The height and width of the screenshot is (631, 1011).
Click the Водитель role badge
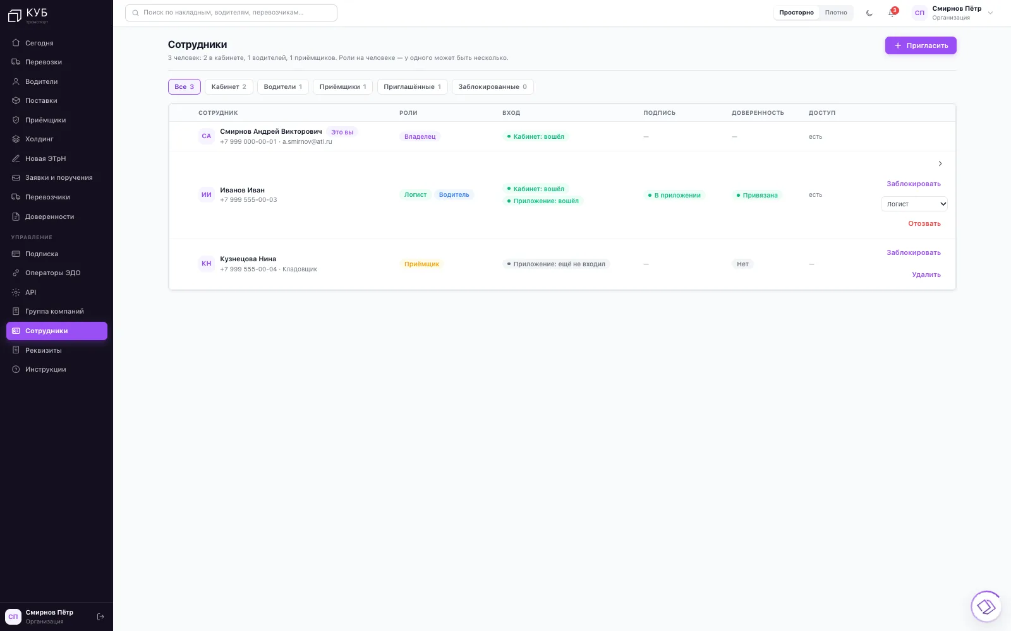(x=454, y=194)
